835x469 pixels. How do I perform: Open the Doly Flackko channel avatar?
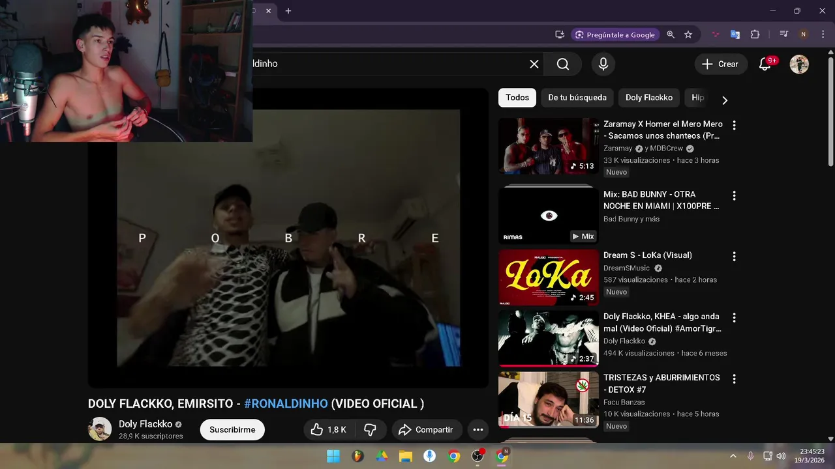[x=100, y=429]
